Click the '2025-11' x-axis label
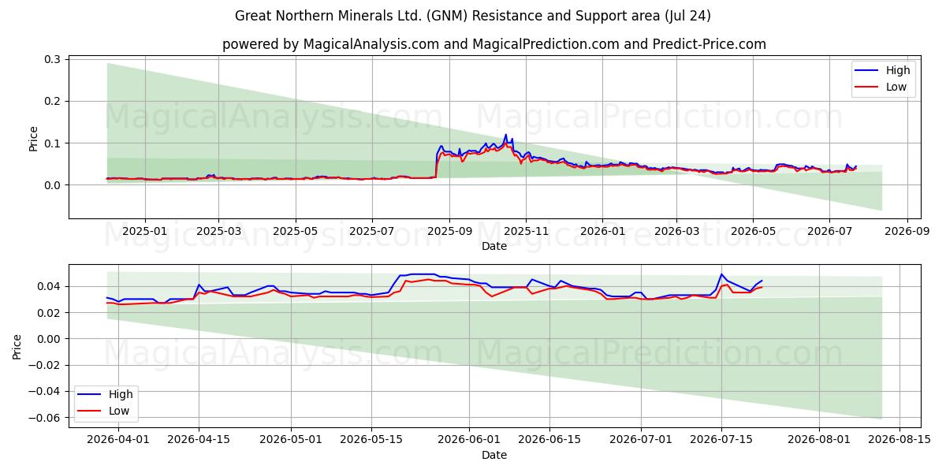 [x=526, y=232]
